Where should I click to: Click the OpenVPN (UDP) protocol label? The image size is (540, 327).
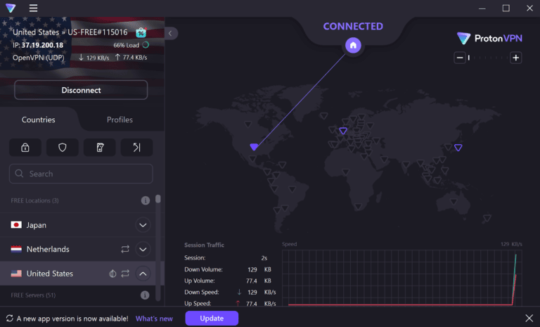coord(39,58)
